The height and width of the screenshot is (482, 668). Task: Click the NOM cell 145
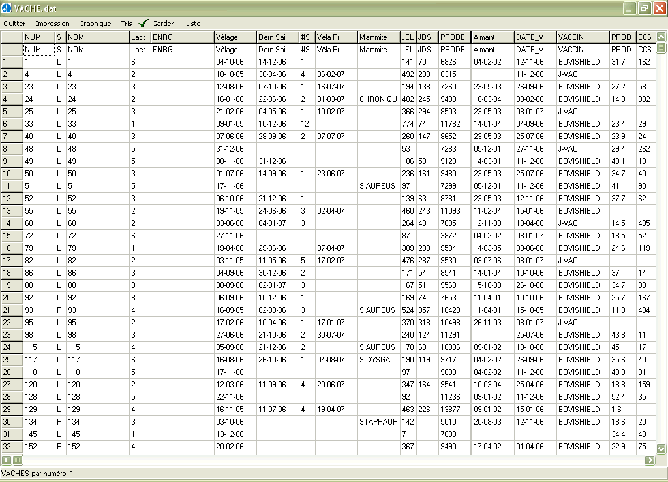point(98,434)
